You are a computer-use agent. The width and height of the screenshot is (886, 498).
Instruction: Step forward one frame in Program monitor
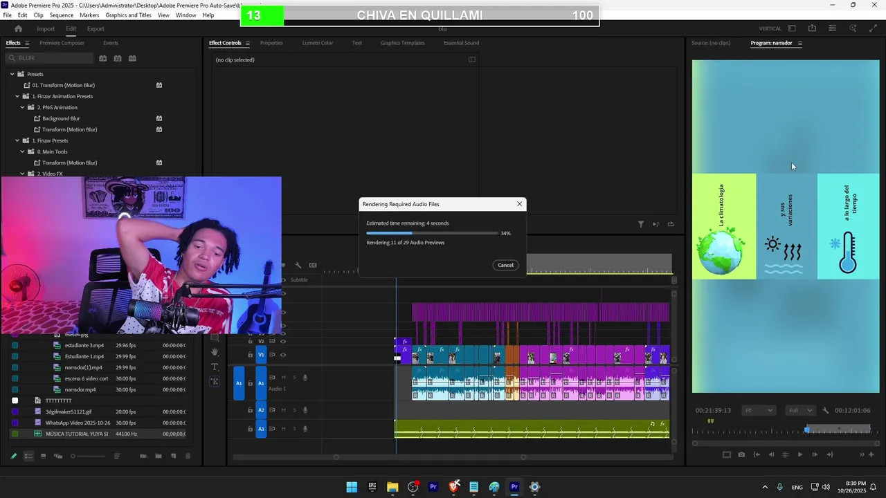pyautogui.click(x=815, y=454)
